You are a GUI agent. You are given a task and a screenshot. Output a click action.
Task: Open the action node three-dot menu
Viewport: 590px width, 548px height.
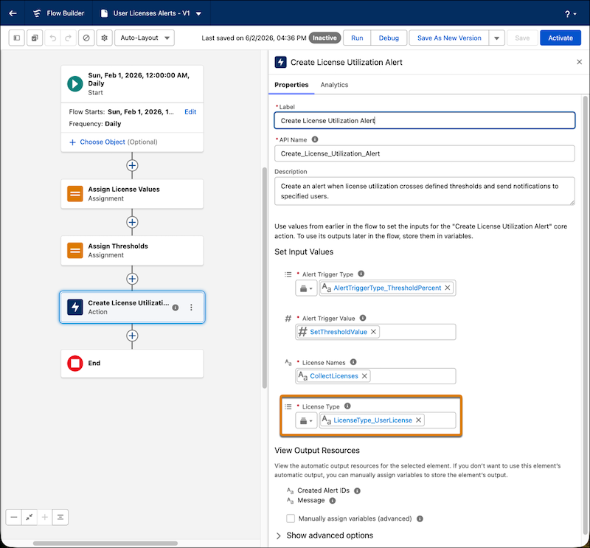click(x=191, y=308)
